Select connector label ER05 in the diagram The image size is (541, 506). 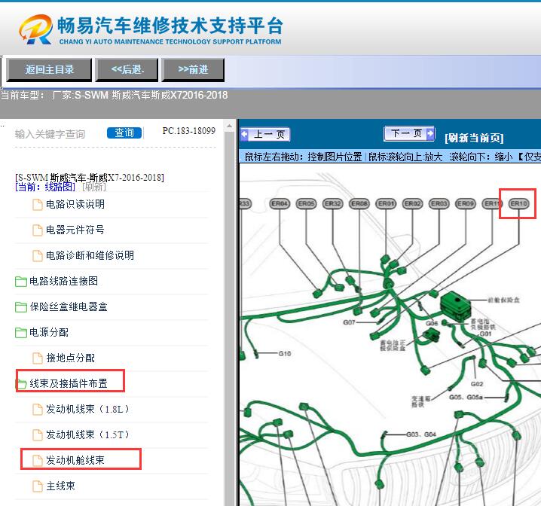click(306, 203)
